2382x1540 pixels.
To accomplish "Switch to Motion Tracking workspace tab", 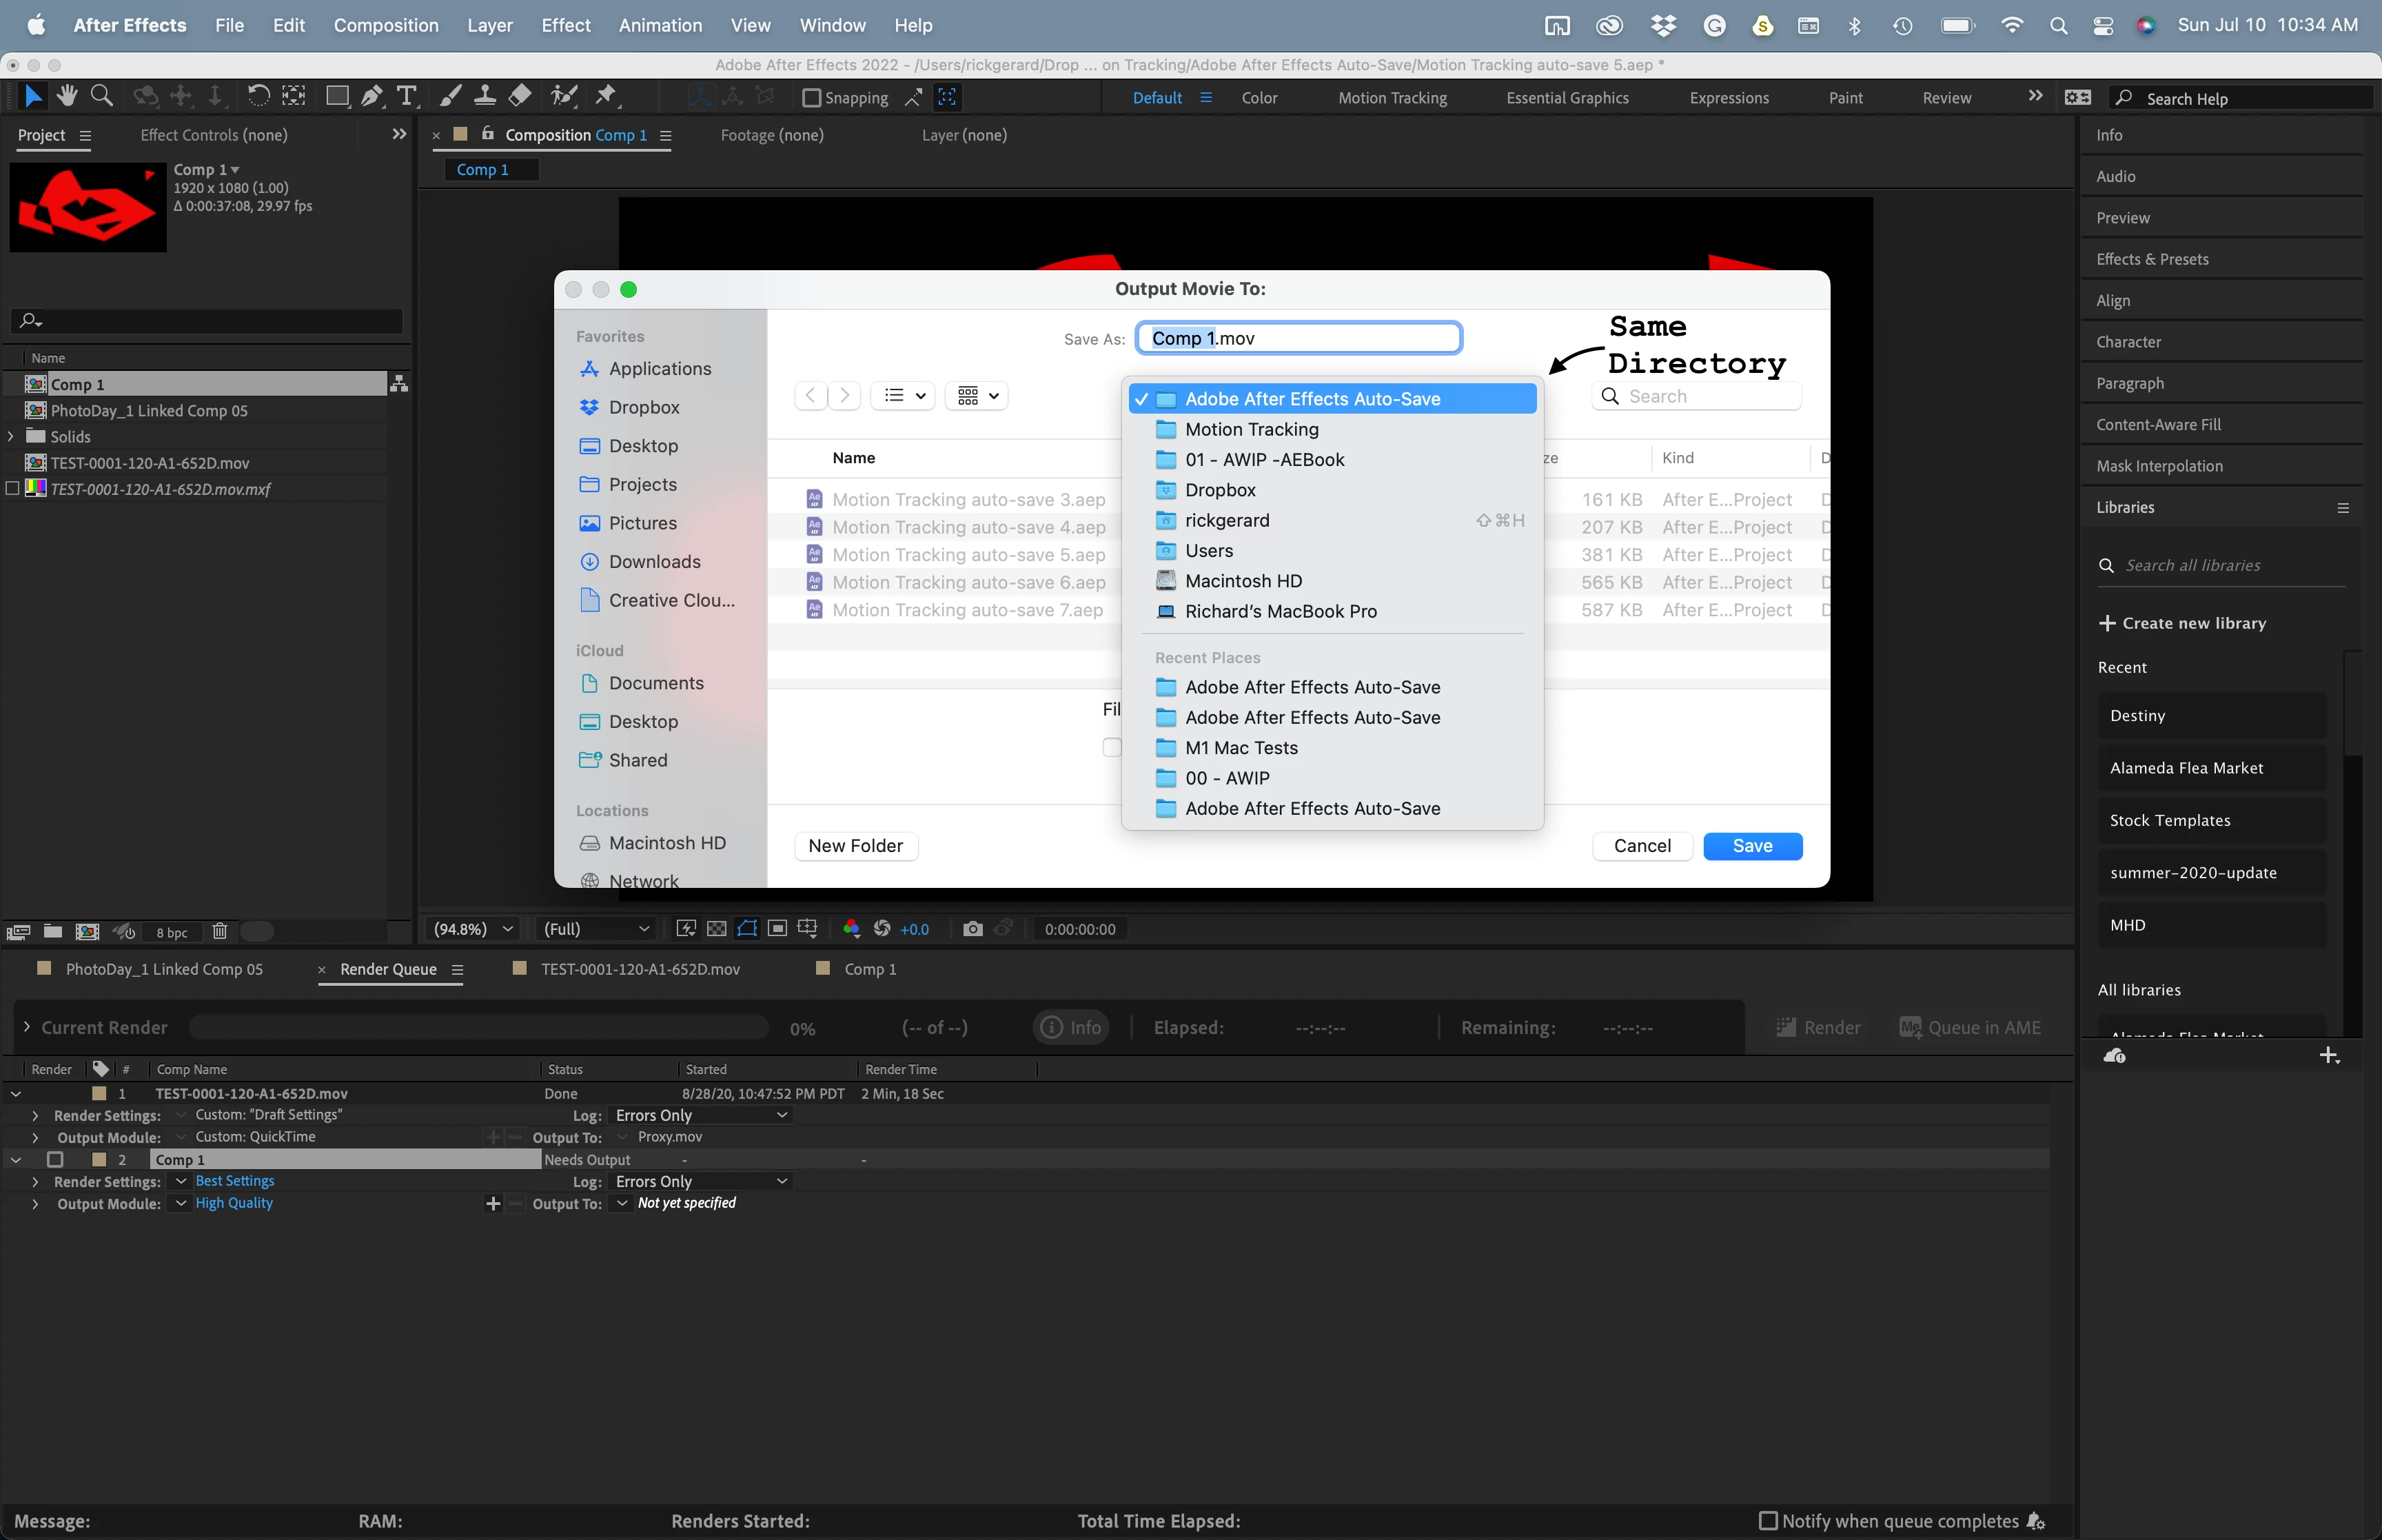I will (1392, 98).
